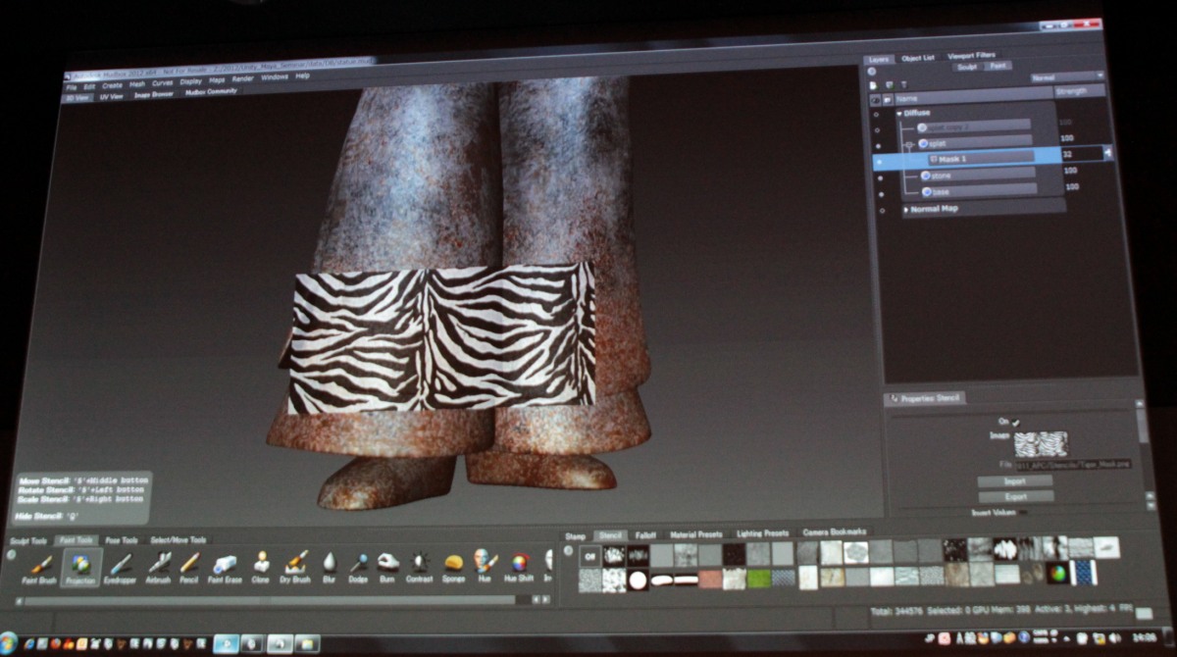Select the green grass stencil thumbnail
The image size is (1177, 657).
click(x=759, y=579)
